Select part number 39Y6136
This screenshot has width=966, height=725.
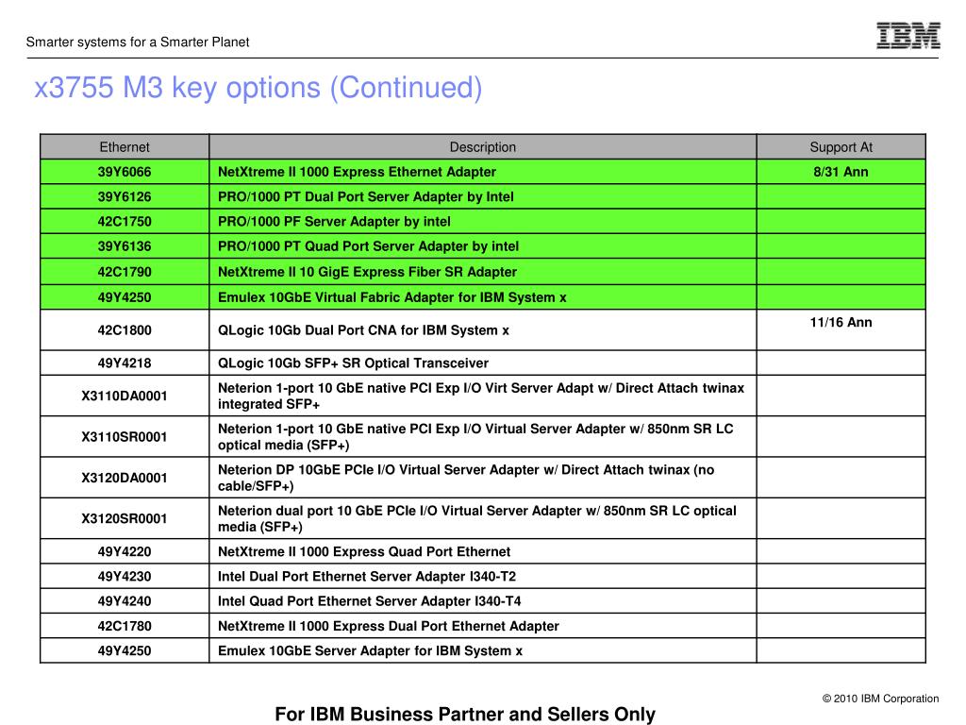[125, 246]
